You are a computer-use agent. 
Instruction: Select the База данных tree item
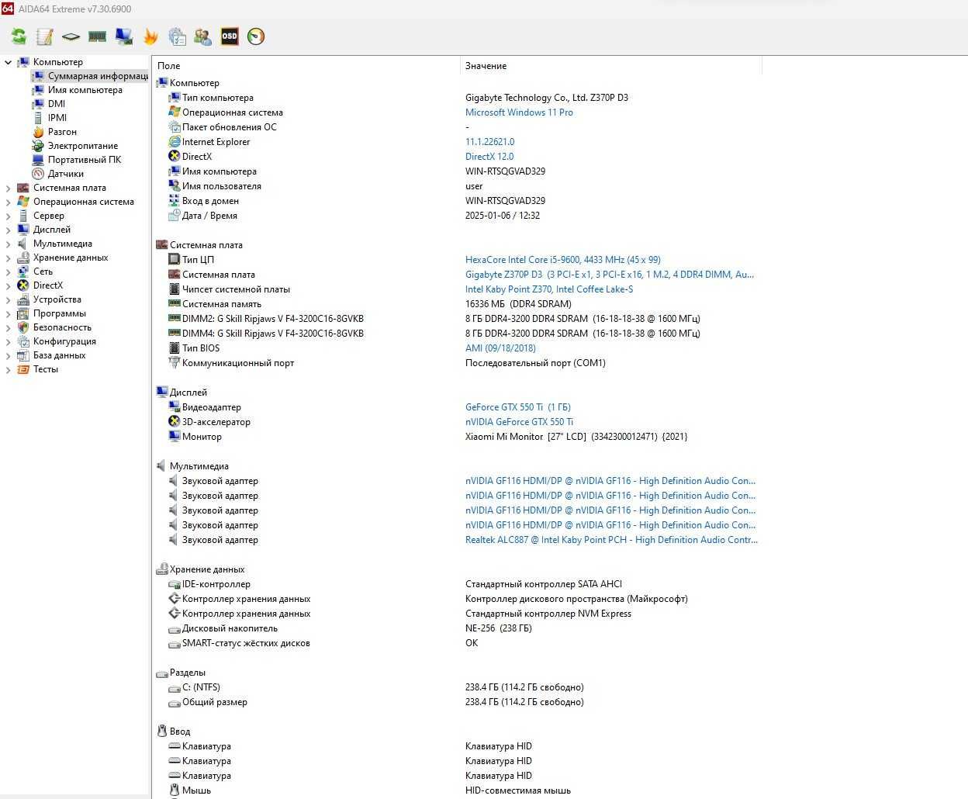click(60, 355)
